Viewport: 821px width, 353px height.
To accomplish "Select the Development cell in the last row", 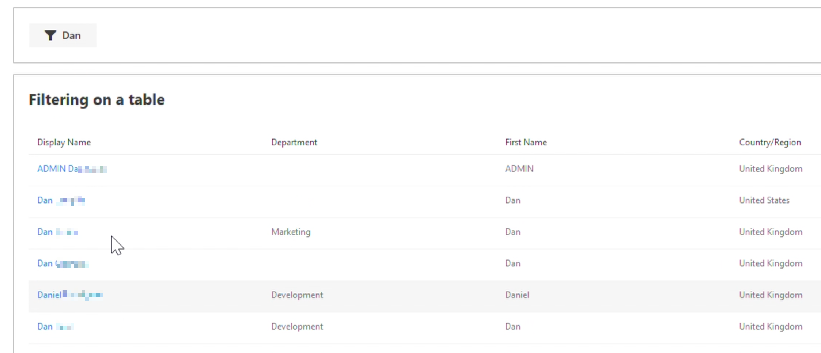I will 297,327.
